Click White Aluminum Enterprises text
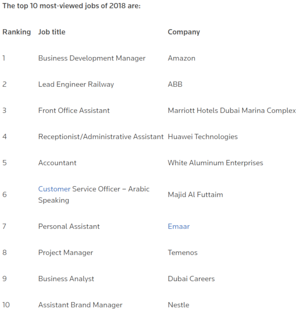 (215, 163)
